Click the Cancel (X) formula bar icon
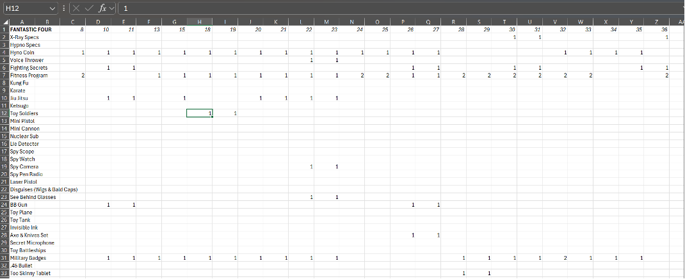 click(x=76, y=8)
